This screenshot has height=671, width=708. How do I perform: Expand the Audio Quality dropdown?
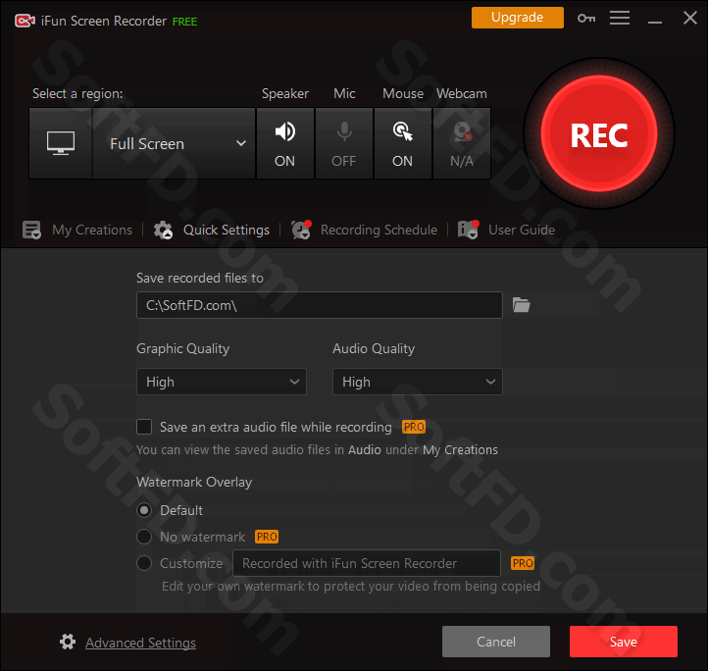click(417, 382)
